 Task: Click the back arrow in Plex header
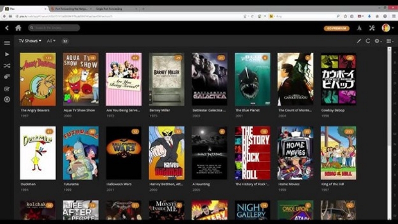[7, 28]
